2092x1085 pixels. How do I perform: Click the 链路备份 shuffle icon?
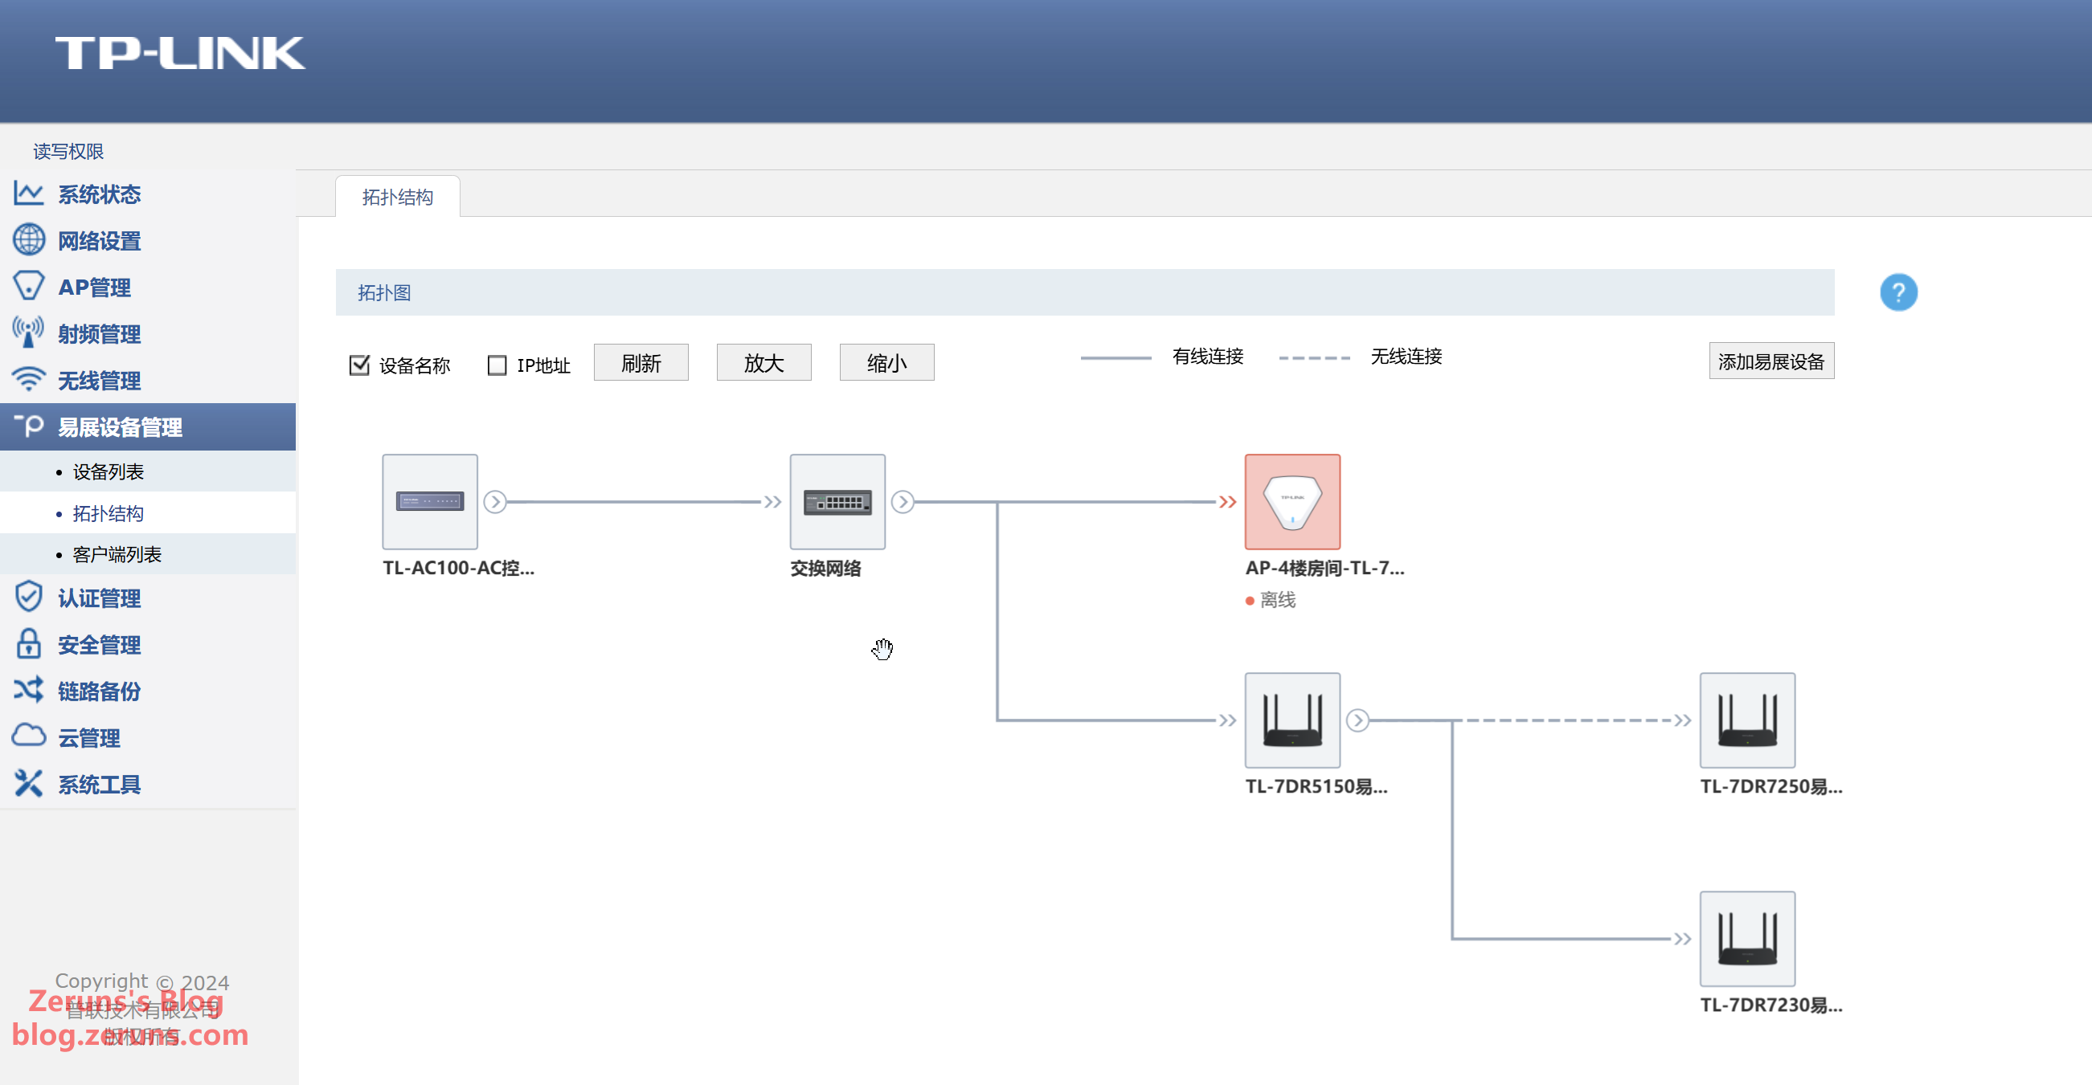[x=28, y=691]
